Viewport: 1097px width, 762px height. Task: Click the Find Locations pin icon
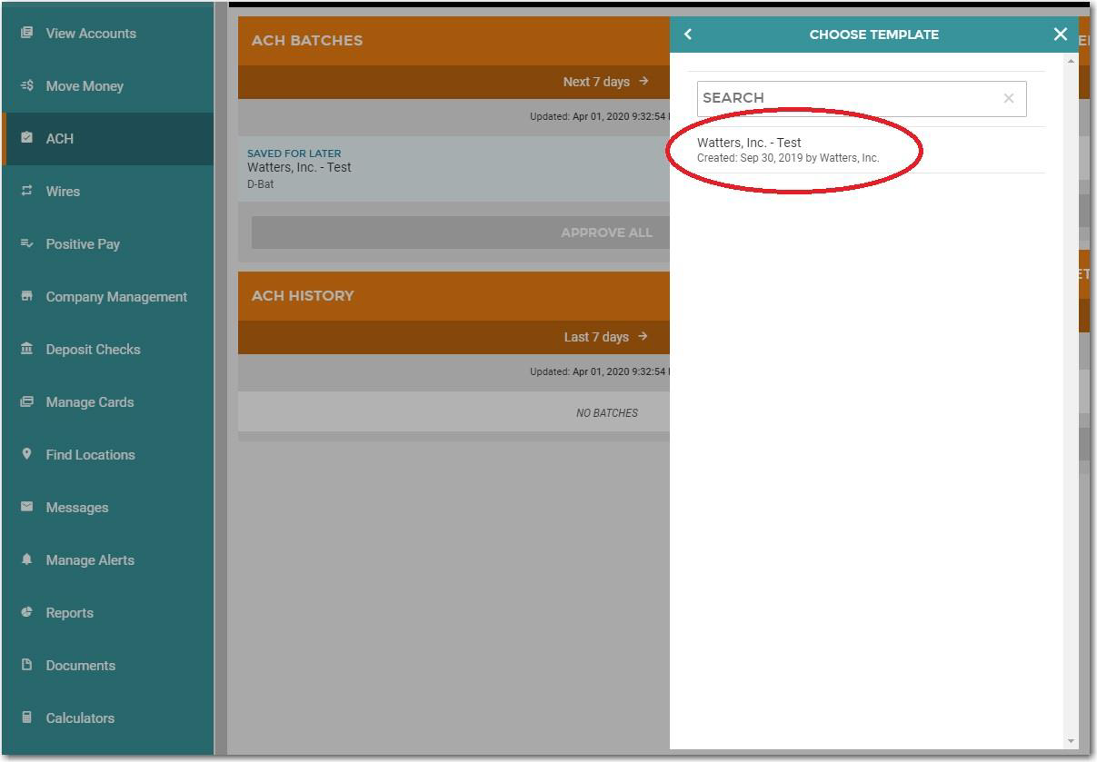(x=27, y=455)
